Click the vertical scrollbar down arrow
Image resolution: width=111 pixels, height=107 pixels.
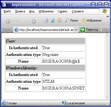coord(107,97)
